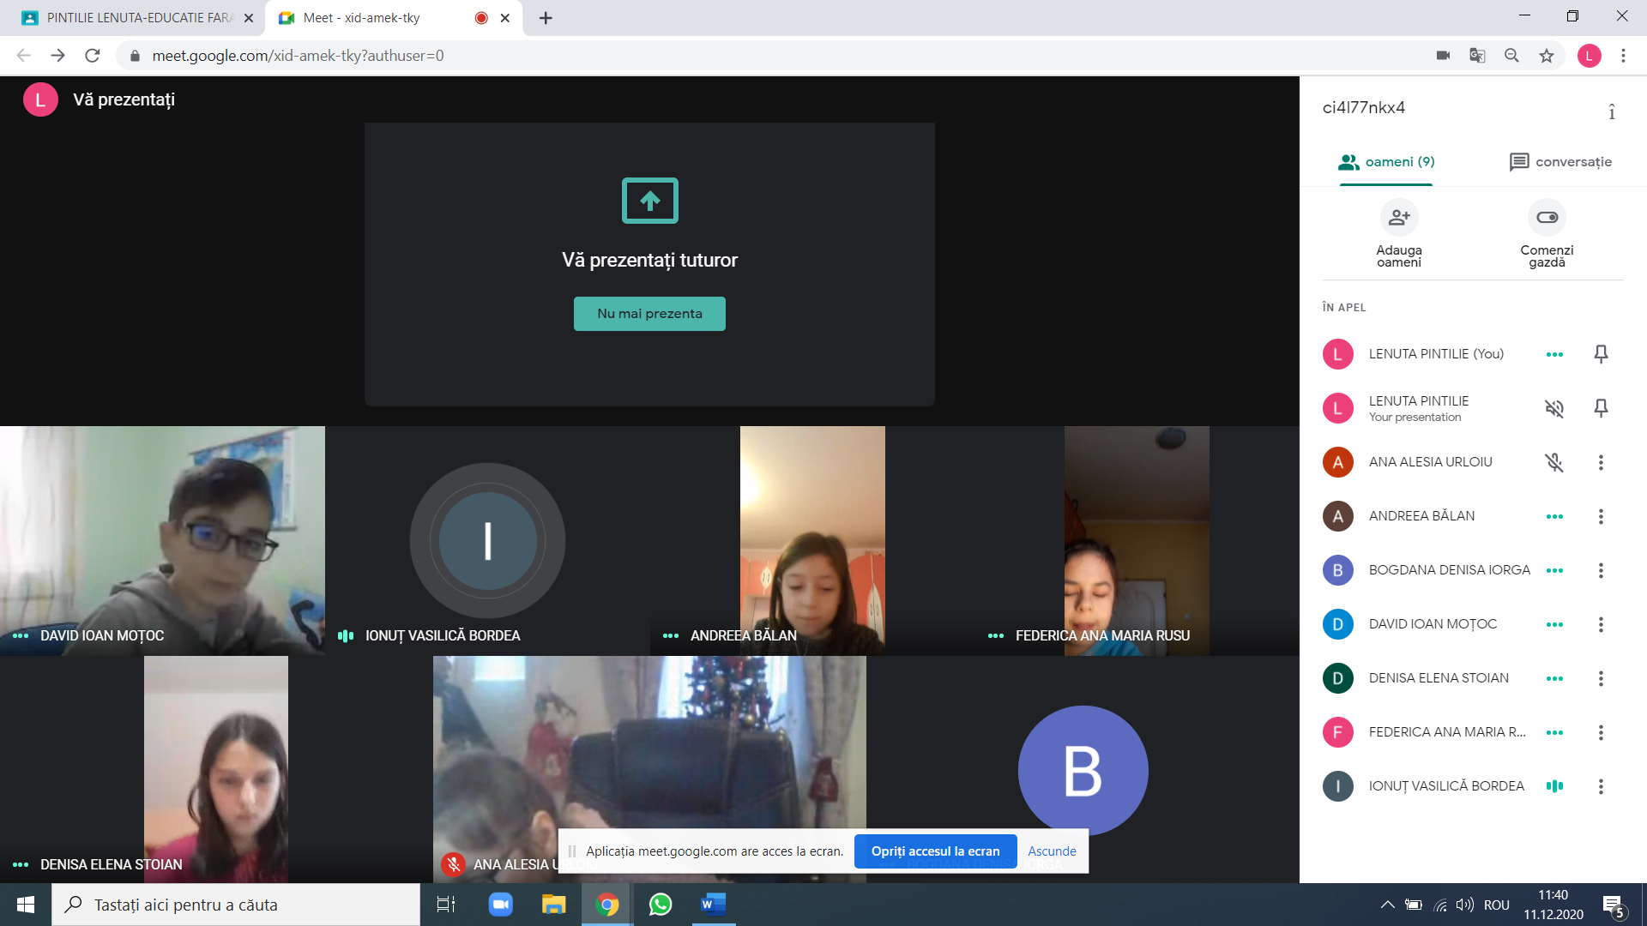Click the camera icon in address bar

coord(1443,56)
